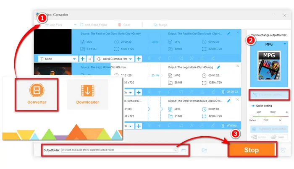Open crop tool in first row toolbar
The height and width of the screenshot is (169, 294).
point(181,58)
